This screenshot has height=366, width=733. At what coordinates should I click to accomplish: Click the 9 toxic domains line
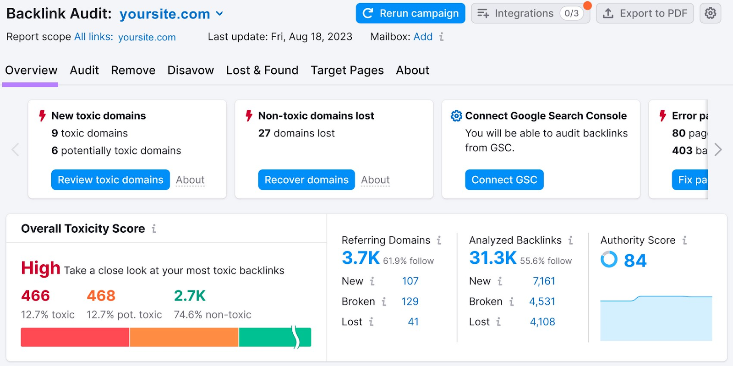tap(90, 133)
